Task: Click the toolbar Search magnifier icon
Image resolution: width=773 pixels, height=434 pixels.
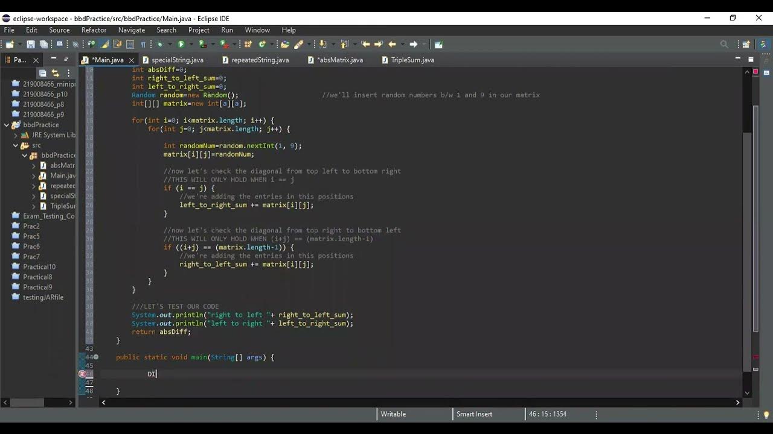Action: (x=724, y=44)
